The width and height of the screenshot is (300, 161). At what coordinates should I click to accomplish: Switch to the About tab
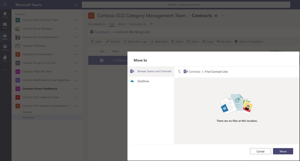click(x=122, y=24)
